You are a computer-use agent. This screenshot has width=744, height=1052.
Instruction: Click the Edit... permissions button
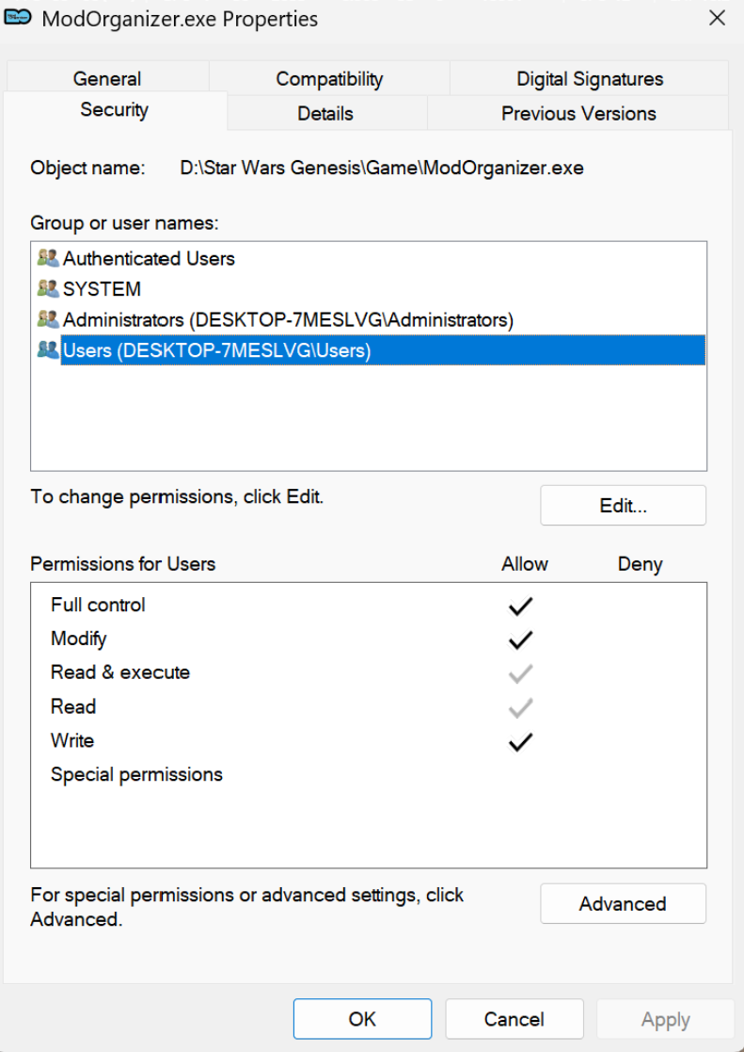[x=623, y=506]
